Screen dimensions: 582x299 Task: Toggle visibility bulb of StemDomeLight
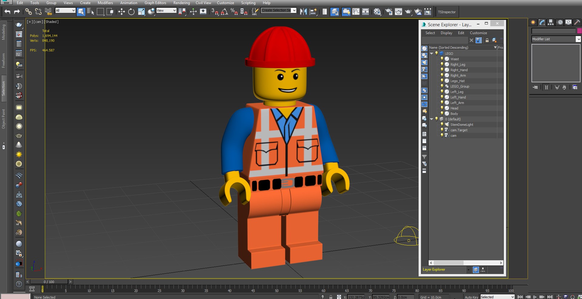click(442, 124)
